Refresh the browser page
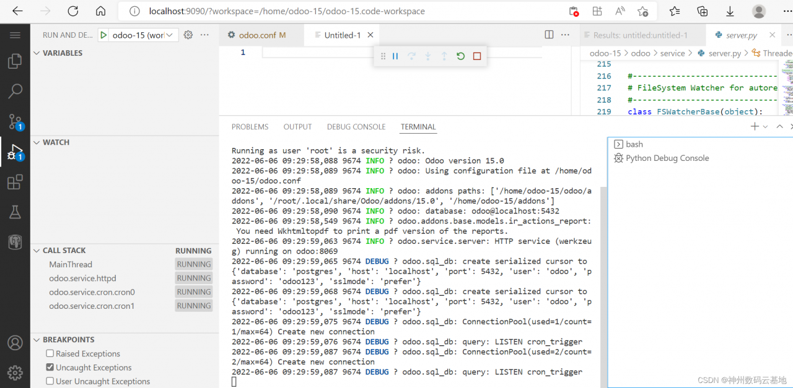Viewport: 793px width, 388px height. [73, 11]
